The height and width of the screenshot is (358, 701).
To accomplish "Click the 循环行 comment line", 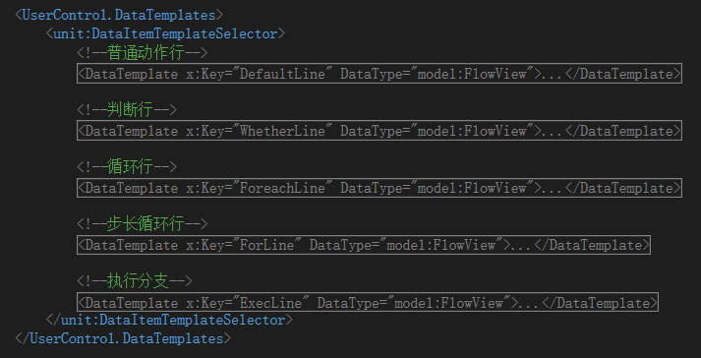I will (x=127, y=167).
